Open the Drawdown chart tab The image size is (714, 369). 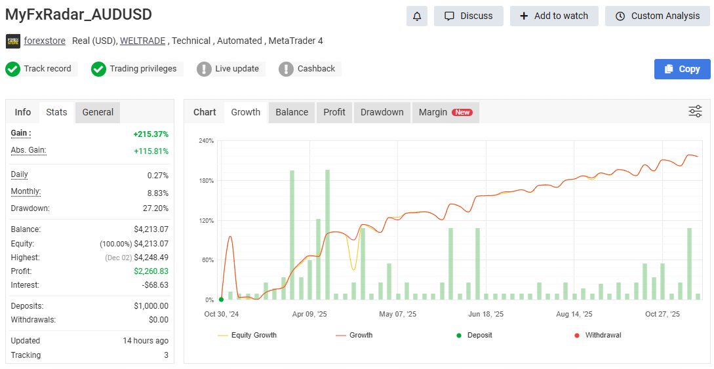pos(382,112)
